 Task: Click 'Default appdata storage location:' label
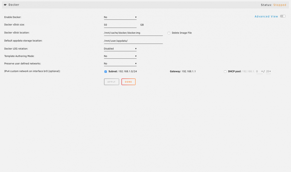[x=23, y=41]
